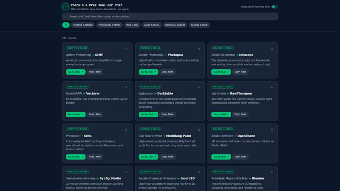Image resolution: width=340 pixels, height=191 pixels.
Task: Switch to Web & Dev category
Action: tap(132, 25)
